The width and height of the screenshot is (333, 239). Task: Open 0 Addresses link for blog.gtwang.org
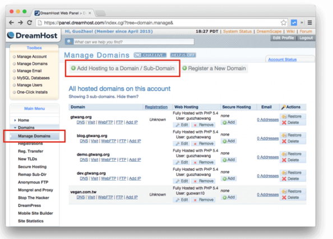click(267, 138)
